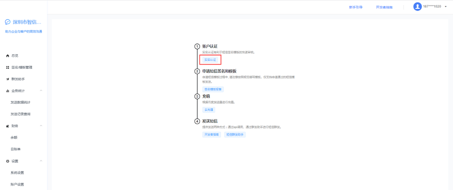Click the 账户认证 step heading
Screen dimensions: 453x190
pyautogui.click(x=209, y=46)
